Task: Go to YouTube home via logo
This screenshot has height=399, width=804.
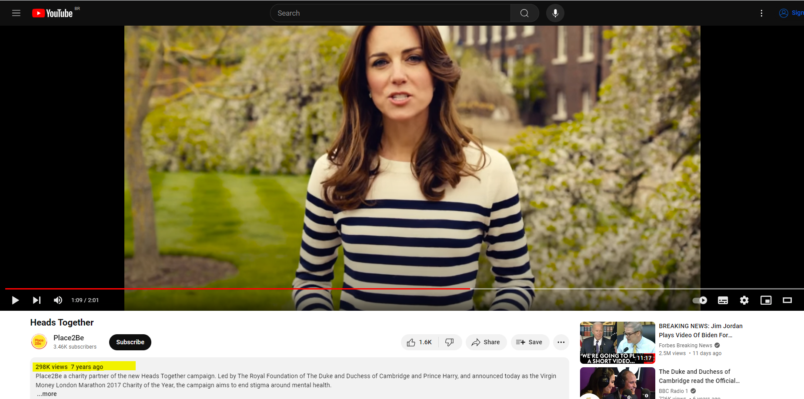Action: [x=53, y=13]
